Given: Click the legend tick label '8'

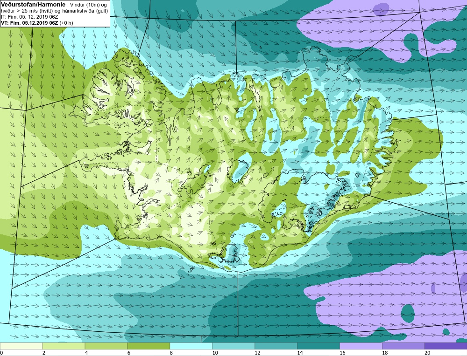Looking at the screenshot, I should coord(171,353).
